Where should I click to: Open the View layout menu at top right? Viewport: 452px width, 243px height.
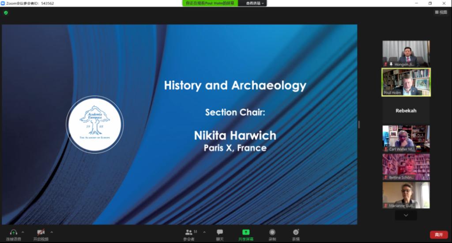tap(441, 12)
